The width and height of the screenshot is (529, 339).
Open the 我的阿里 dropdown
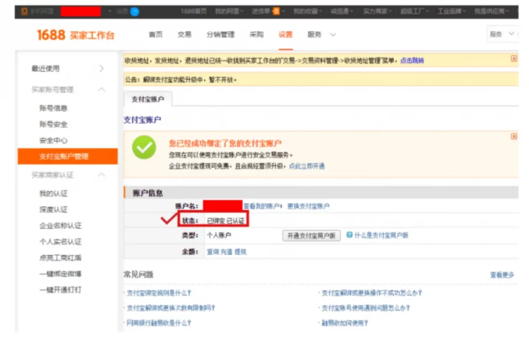click(229, 11)
